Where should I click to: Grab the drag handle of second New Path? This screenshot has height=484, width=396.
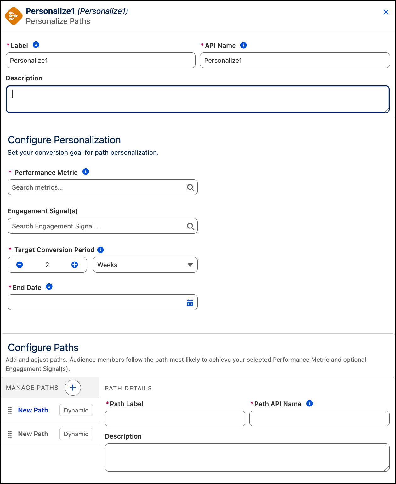coord(10,434)
